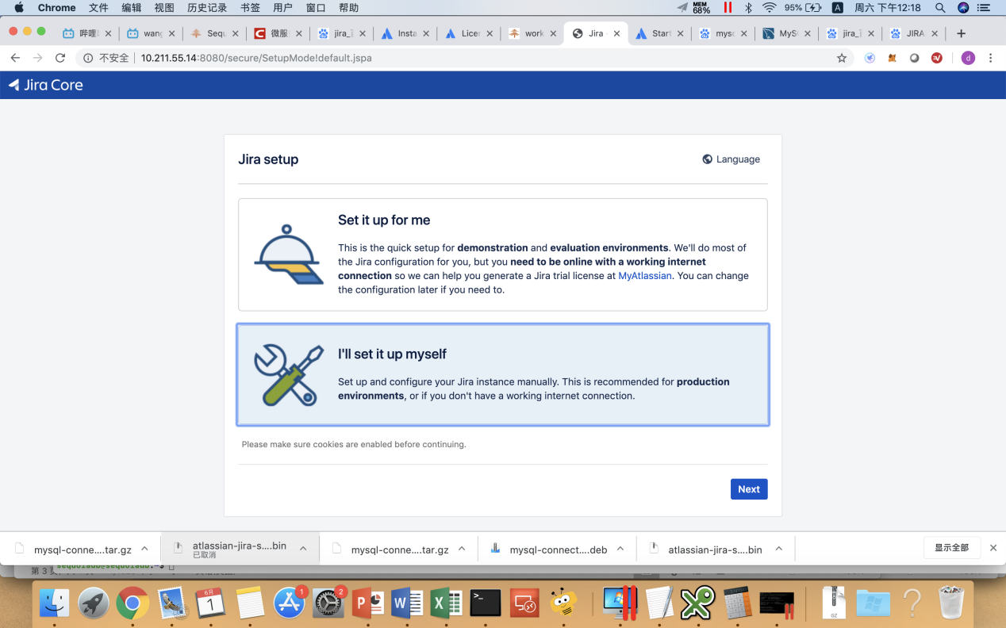This screenshot has height=628, width=1006.
Task: Open the Chrome profile avatar 'd'
Action: 968,58
